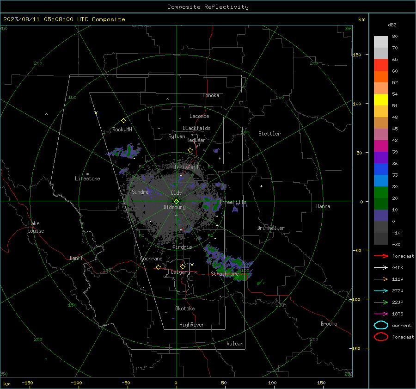Image resolution: width=416 pixels, height=389 pixels.
Task: Click the Airdrie city label
Action: [182, 247]
